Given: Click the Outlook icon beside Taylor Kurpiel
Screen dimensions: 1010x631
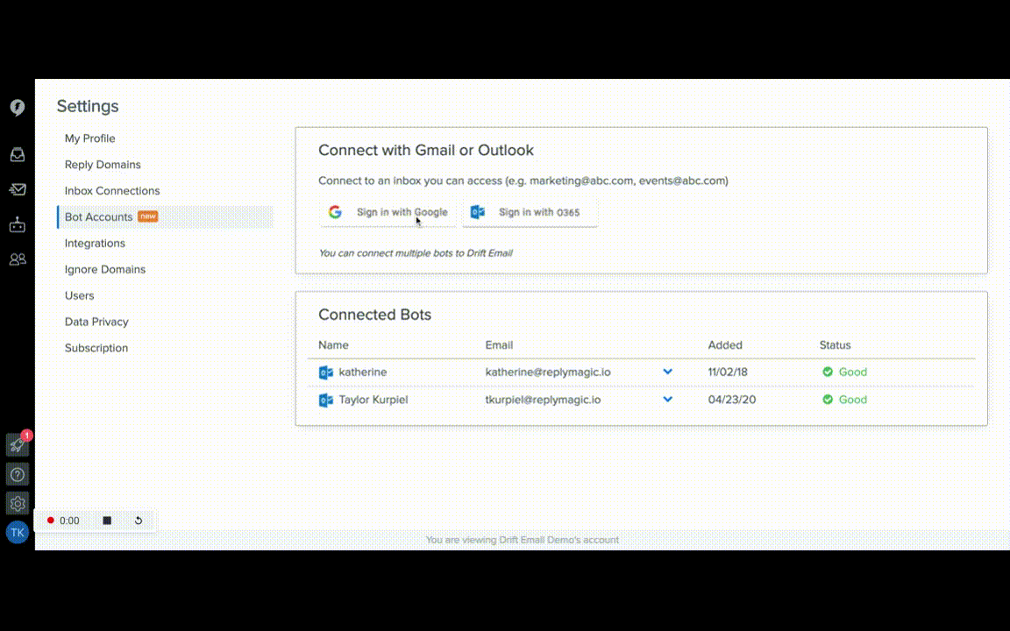Looking at the screenshot, I should [x=326, y=400].
